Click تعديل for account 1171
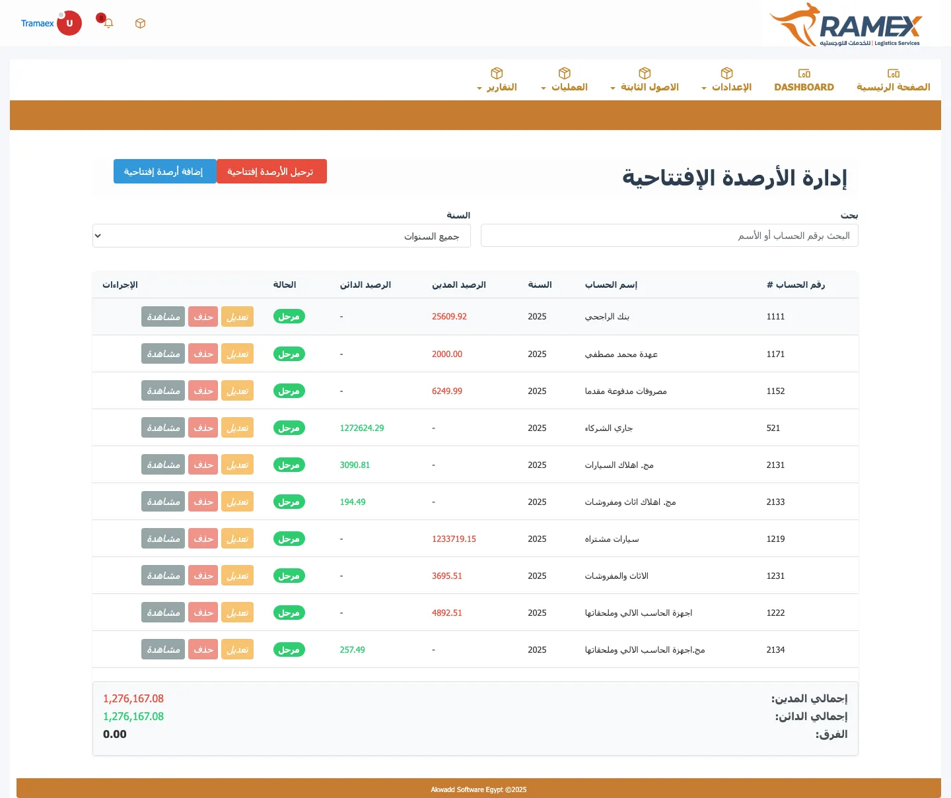This screenshot has width=951, height=798. pyautogui.click(x=237, y=354)
